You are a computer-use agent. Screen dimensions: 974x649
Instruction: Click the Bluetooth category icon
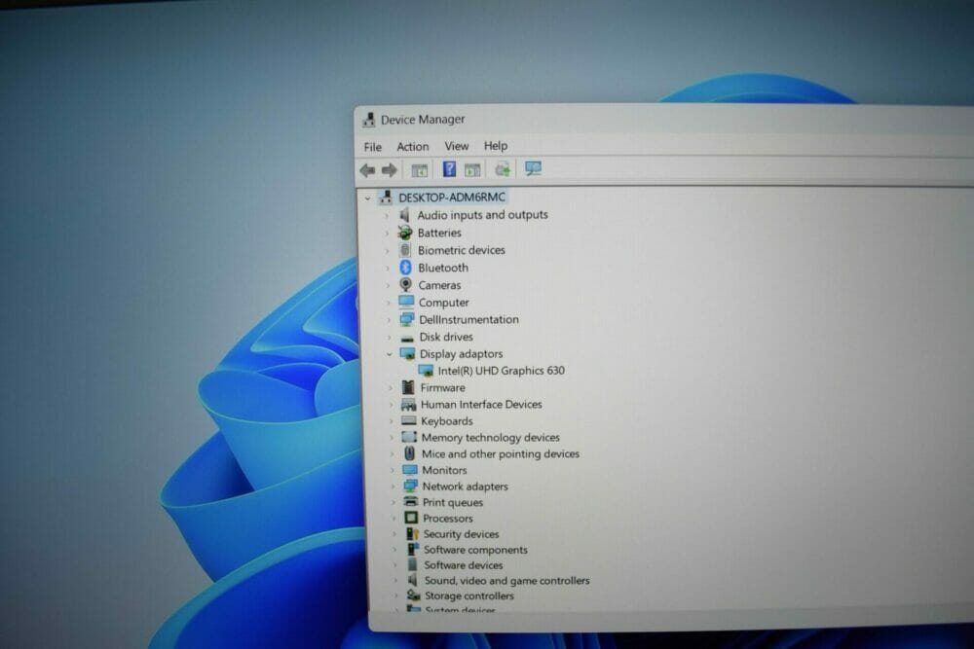tap(405, 268)
